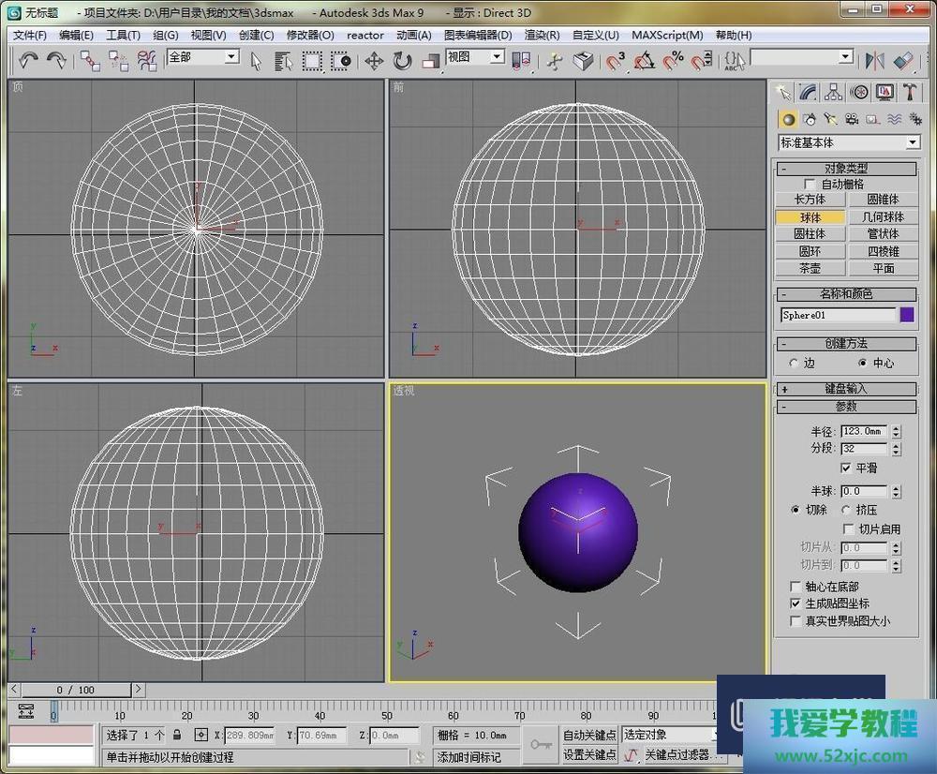This screenshot has height=774, width=937.
Task: Uncheck the 平滑 smooth checkbox
Action: 846,468
